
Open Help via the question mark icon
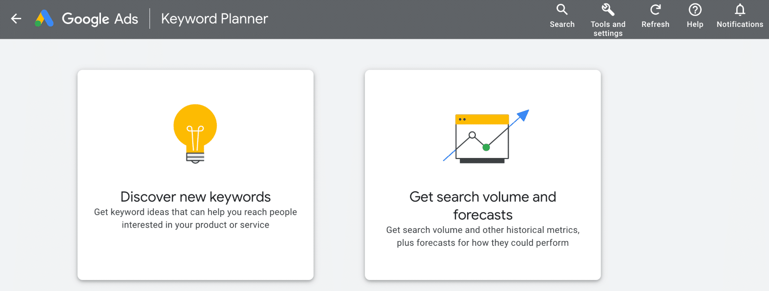[695, 10]
